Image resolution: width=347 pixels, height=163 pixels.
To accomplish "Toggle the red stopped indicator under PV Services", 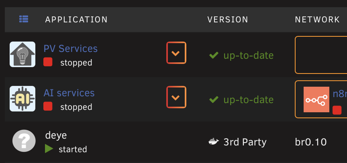I will click(x=48, y=62).
